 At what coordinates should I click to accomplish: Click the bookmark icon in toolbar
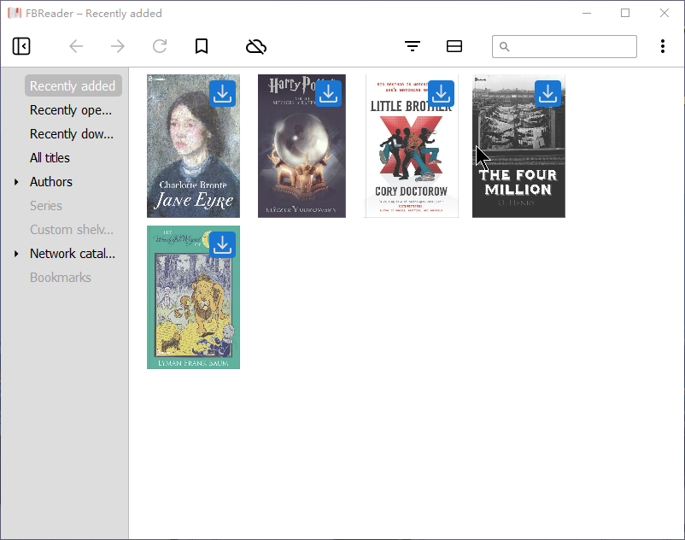202,46
